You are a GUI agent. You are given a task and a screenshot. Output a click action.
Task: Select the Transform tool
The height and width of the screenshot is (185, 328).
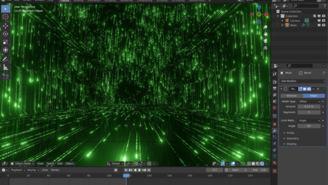pos(6,50)
